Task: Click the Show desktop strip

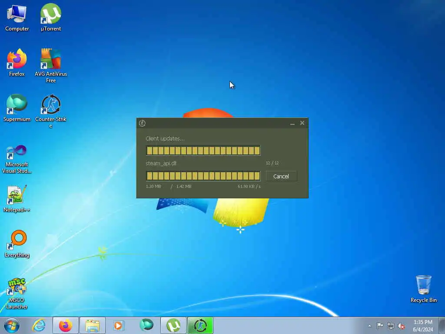Action: [442, 325]
